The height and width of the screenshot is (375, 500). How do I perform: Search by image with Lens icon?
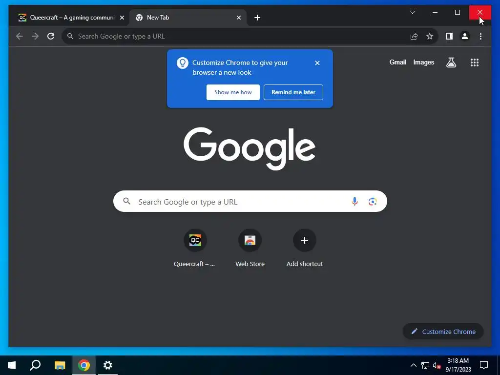pos(373,202)
